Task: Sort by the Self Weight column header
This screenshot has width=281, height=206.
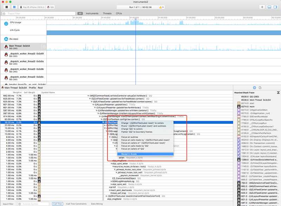Action: [30, 92]
